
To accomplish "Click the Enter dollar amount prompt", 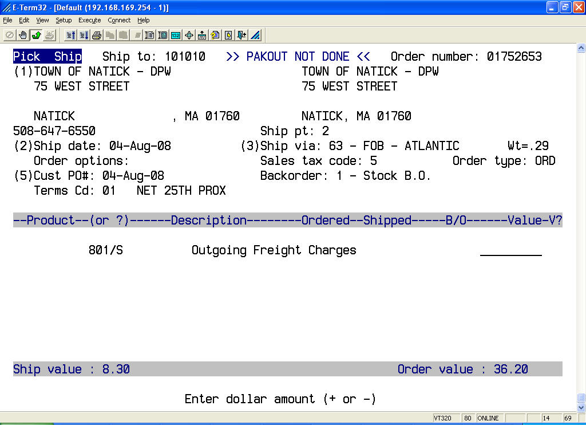I will point(280,399).
